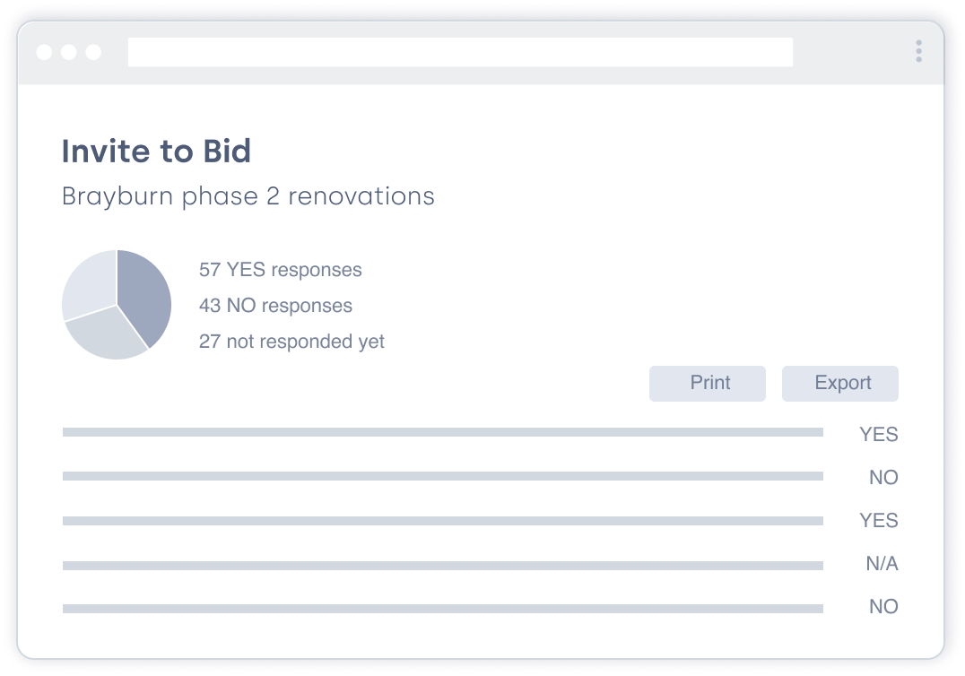The width and height of the screenshot is (965, 676).
Task: Click the Export button
Action: click(839, 383)
